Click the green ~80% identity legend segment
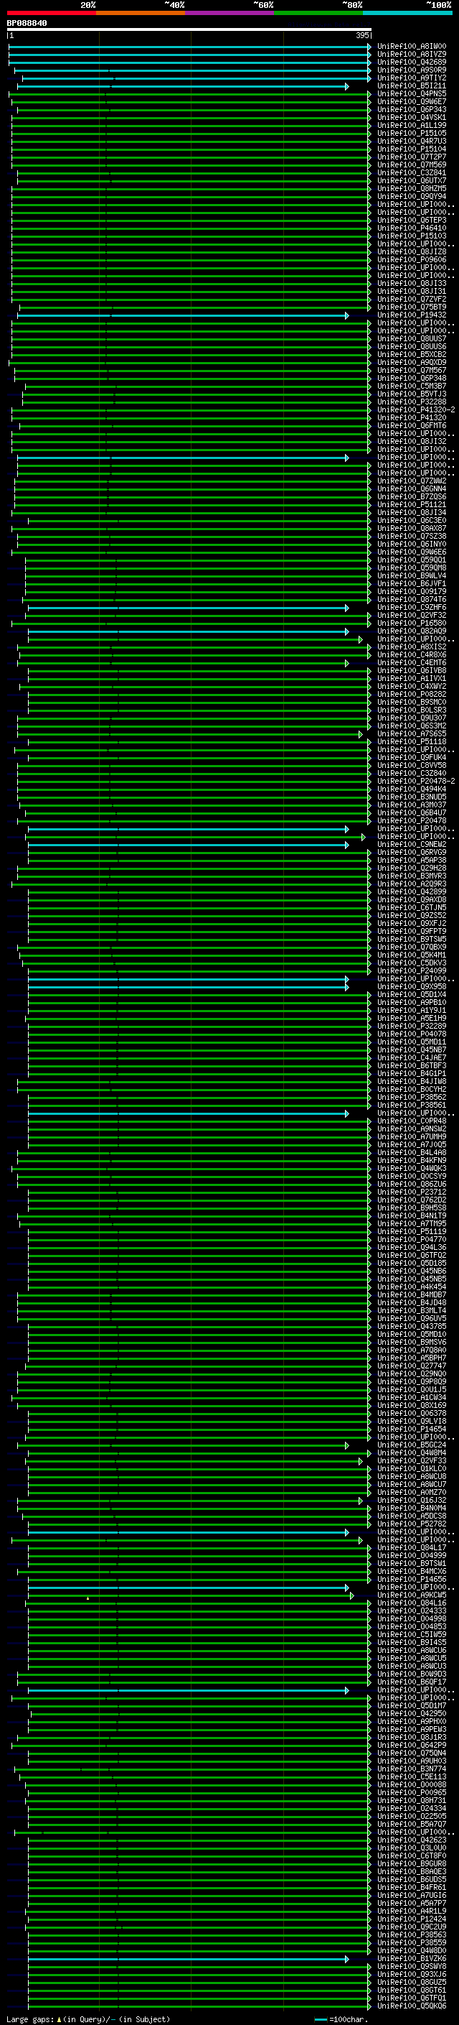 tap(318, 13)
